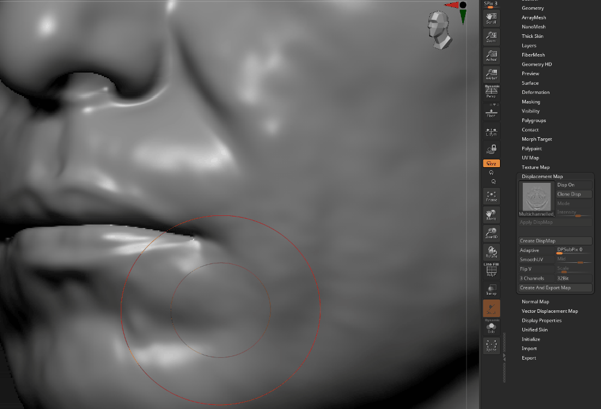
Task: Toggle Perspective distortion (Persp)
Action: point(491,92)
